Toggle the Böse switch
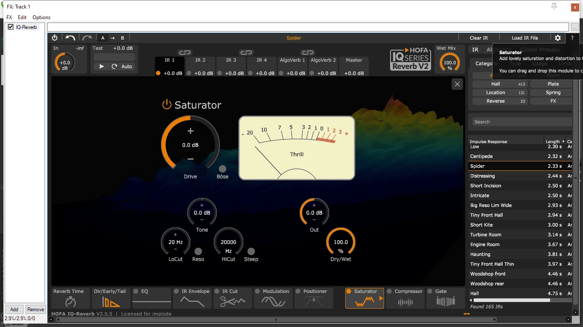 222,169
